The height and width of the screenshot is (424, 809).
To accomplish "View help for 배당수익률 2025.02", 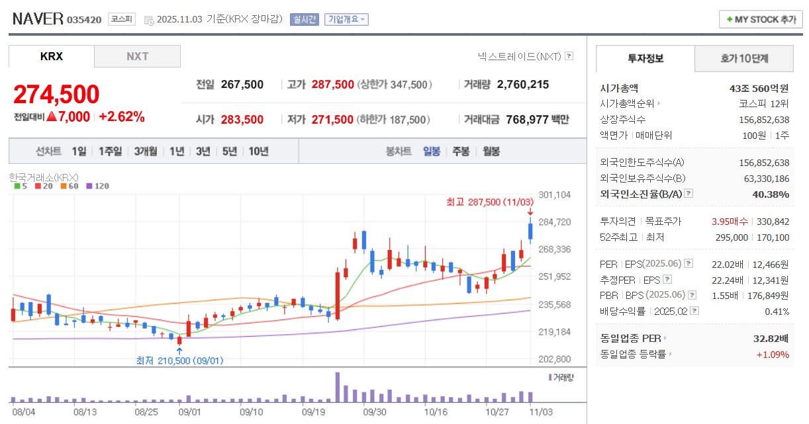I will 694,310.
